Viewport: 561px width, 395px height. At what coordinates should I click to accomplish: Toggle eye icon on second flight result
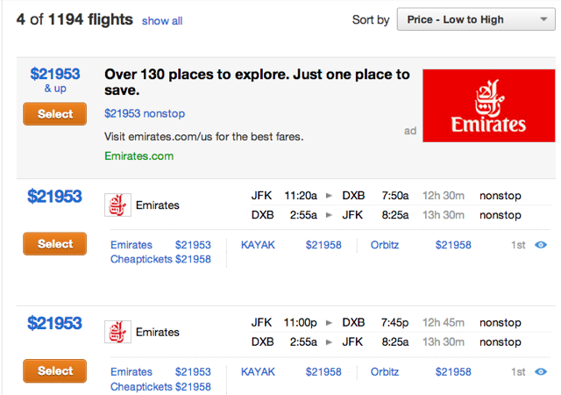[541, 371]
